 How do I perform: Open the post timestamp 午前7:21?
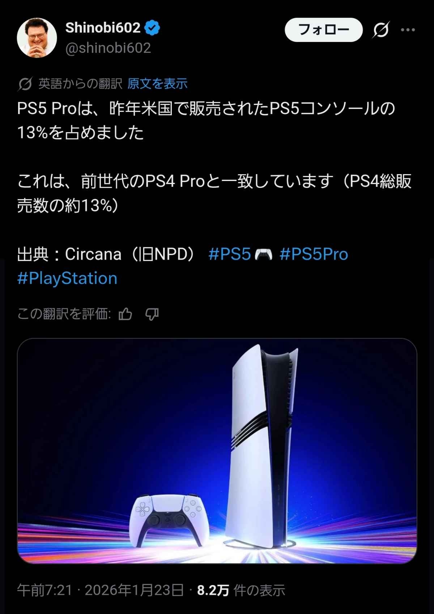pos(44,590)
